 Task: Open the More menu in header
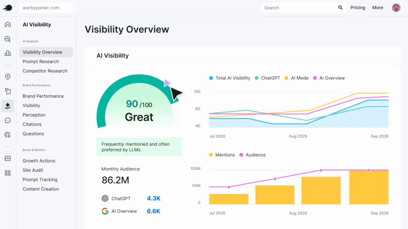click(377, 8)
